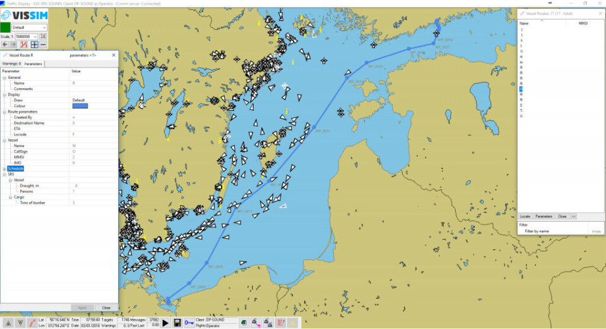Click the Locate button in Vessel Routes window
This screenshot has height=329, width=606.
525,216
